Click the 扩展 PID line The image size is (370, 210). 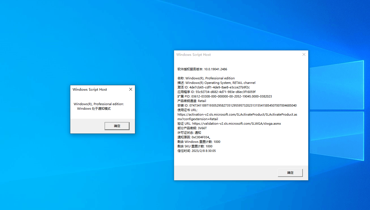click(225, 96)
